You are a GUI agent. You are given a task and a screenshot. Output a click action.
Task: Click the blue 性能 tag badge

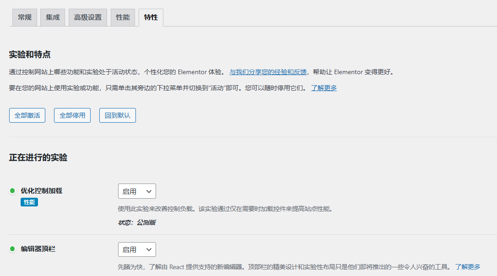tap(29, 202)
